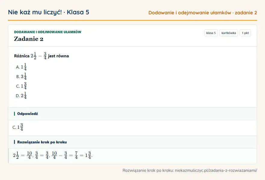Click the green 'DODAWANIE I ODEJMOWANIE UŁAMKÓW' category label
265x180 pixels.
coord(48,32)
